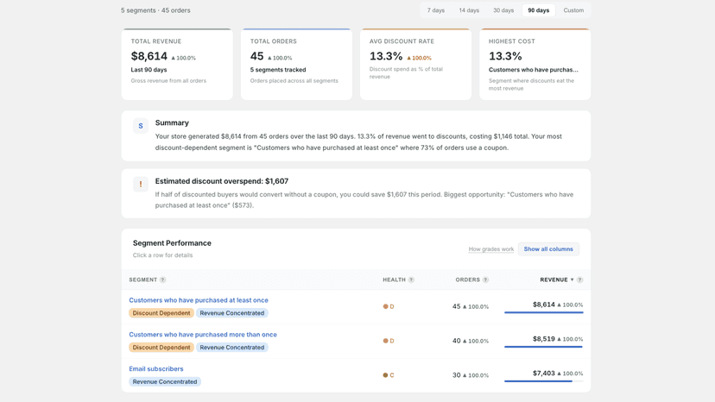The height and width of the screenshot is (402, 715).
Task: Select the 90 days range tab
Action: tap(539, 10)
